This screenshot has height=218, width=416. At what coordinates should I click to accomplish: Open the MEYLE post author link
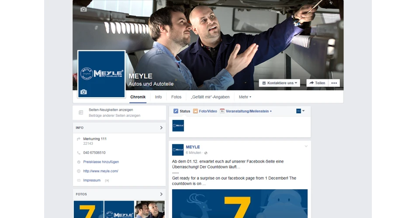tap(193, 147)
